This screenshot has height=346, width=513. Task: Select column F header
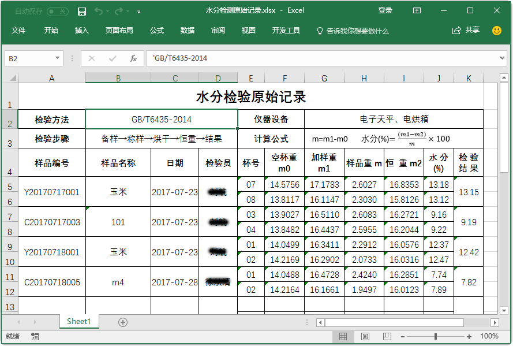click(284, 78)
